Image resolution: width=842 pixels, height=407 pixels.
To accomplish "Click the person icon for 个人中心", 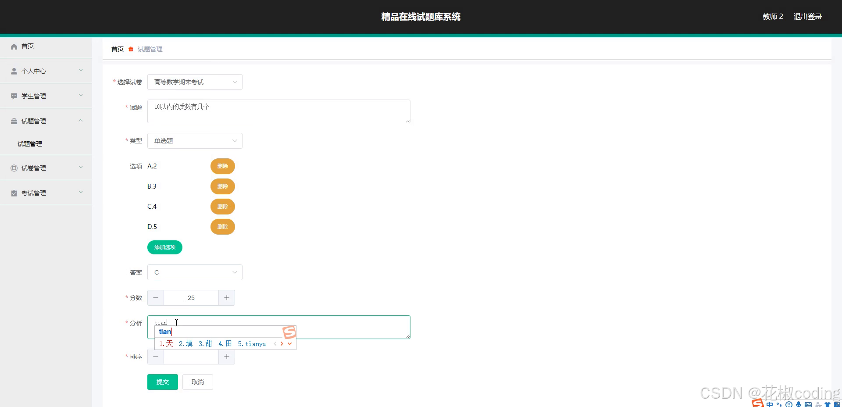I will [14, 71].
